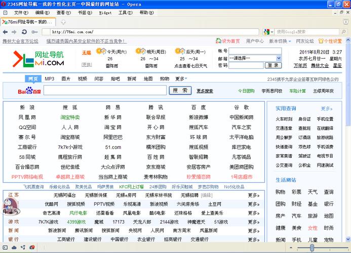Viewport: 351px width, 253px height.
Task: Click the set-as-homepage house icon
Action: pos(218,40)
